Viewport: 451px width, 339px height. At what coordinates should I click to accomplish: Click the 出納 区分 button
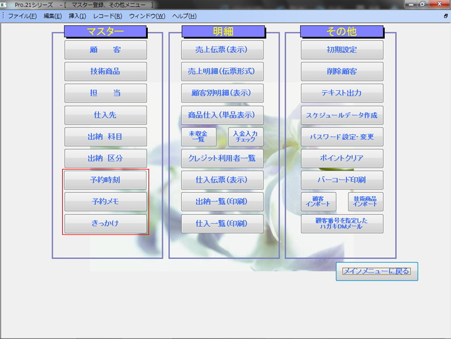pyautogui.click(x=106, y=158)
